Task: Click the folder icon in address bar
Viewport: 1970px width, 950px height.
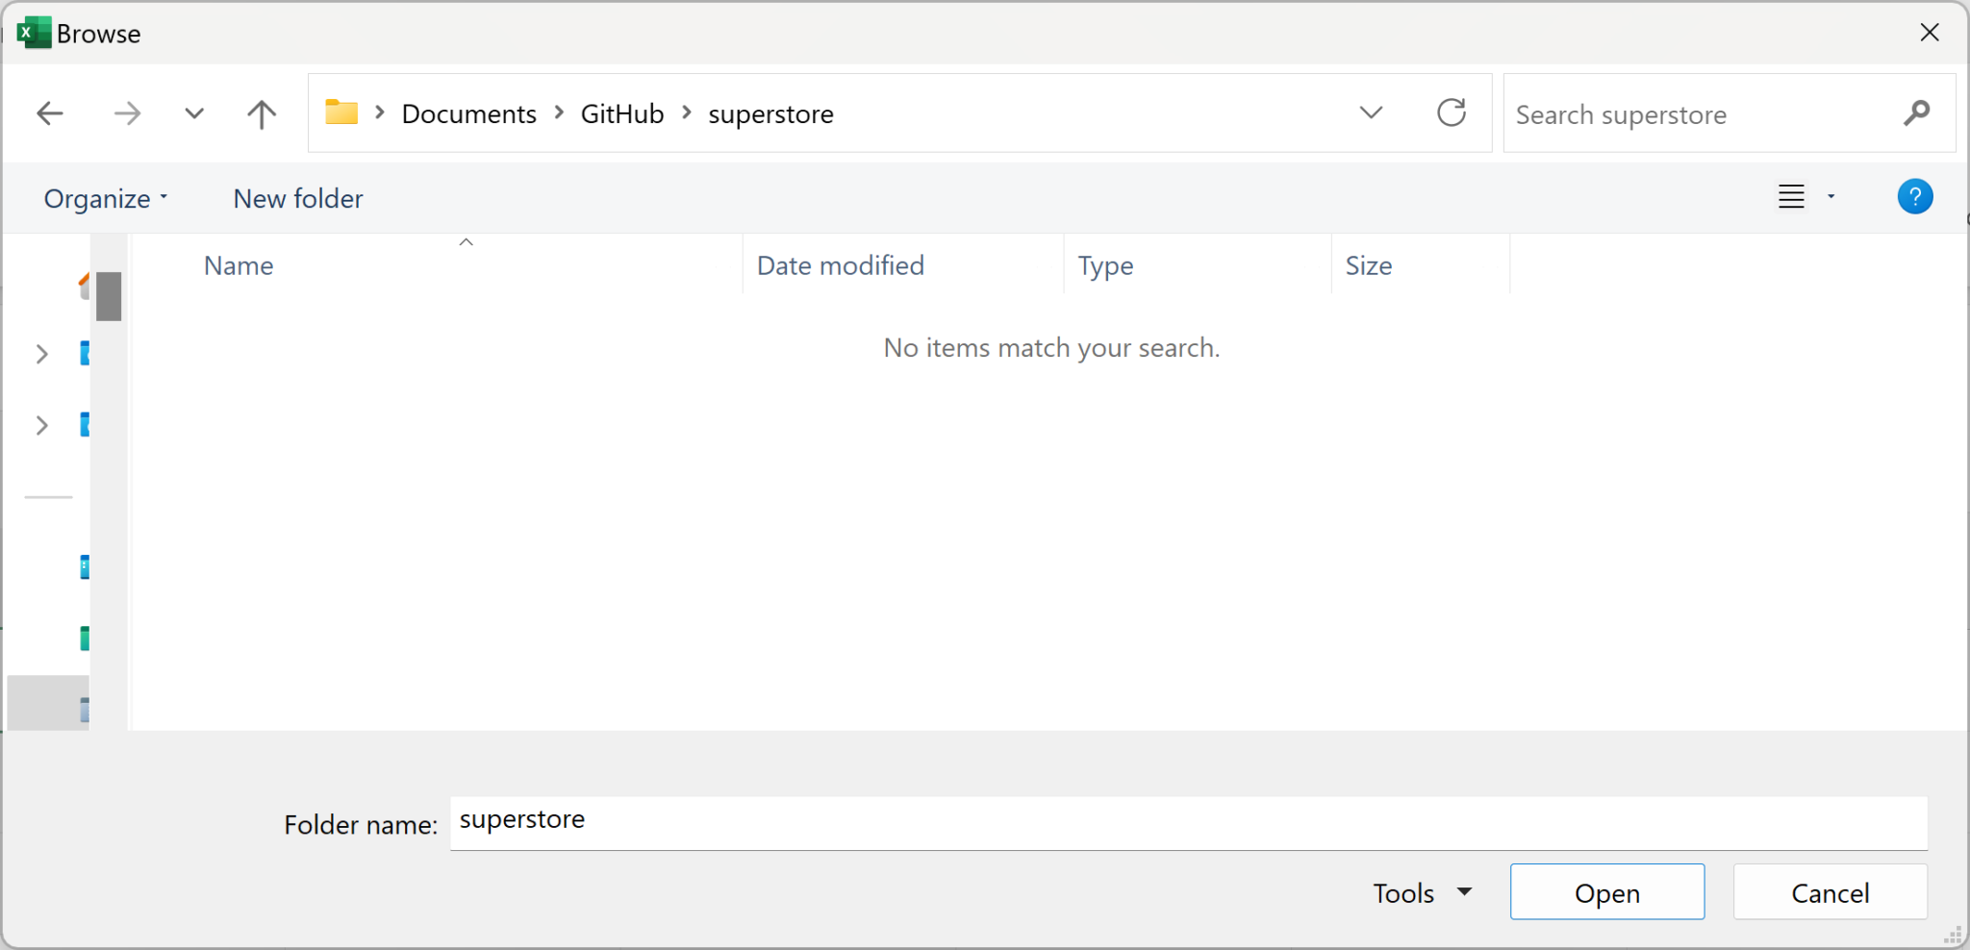Action: (x=341, y=112)
